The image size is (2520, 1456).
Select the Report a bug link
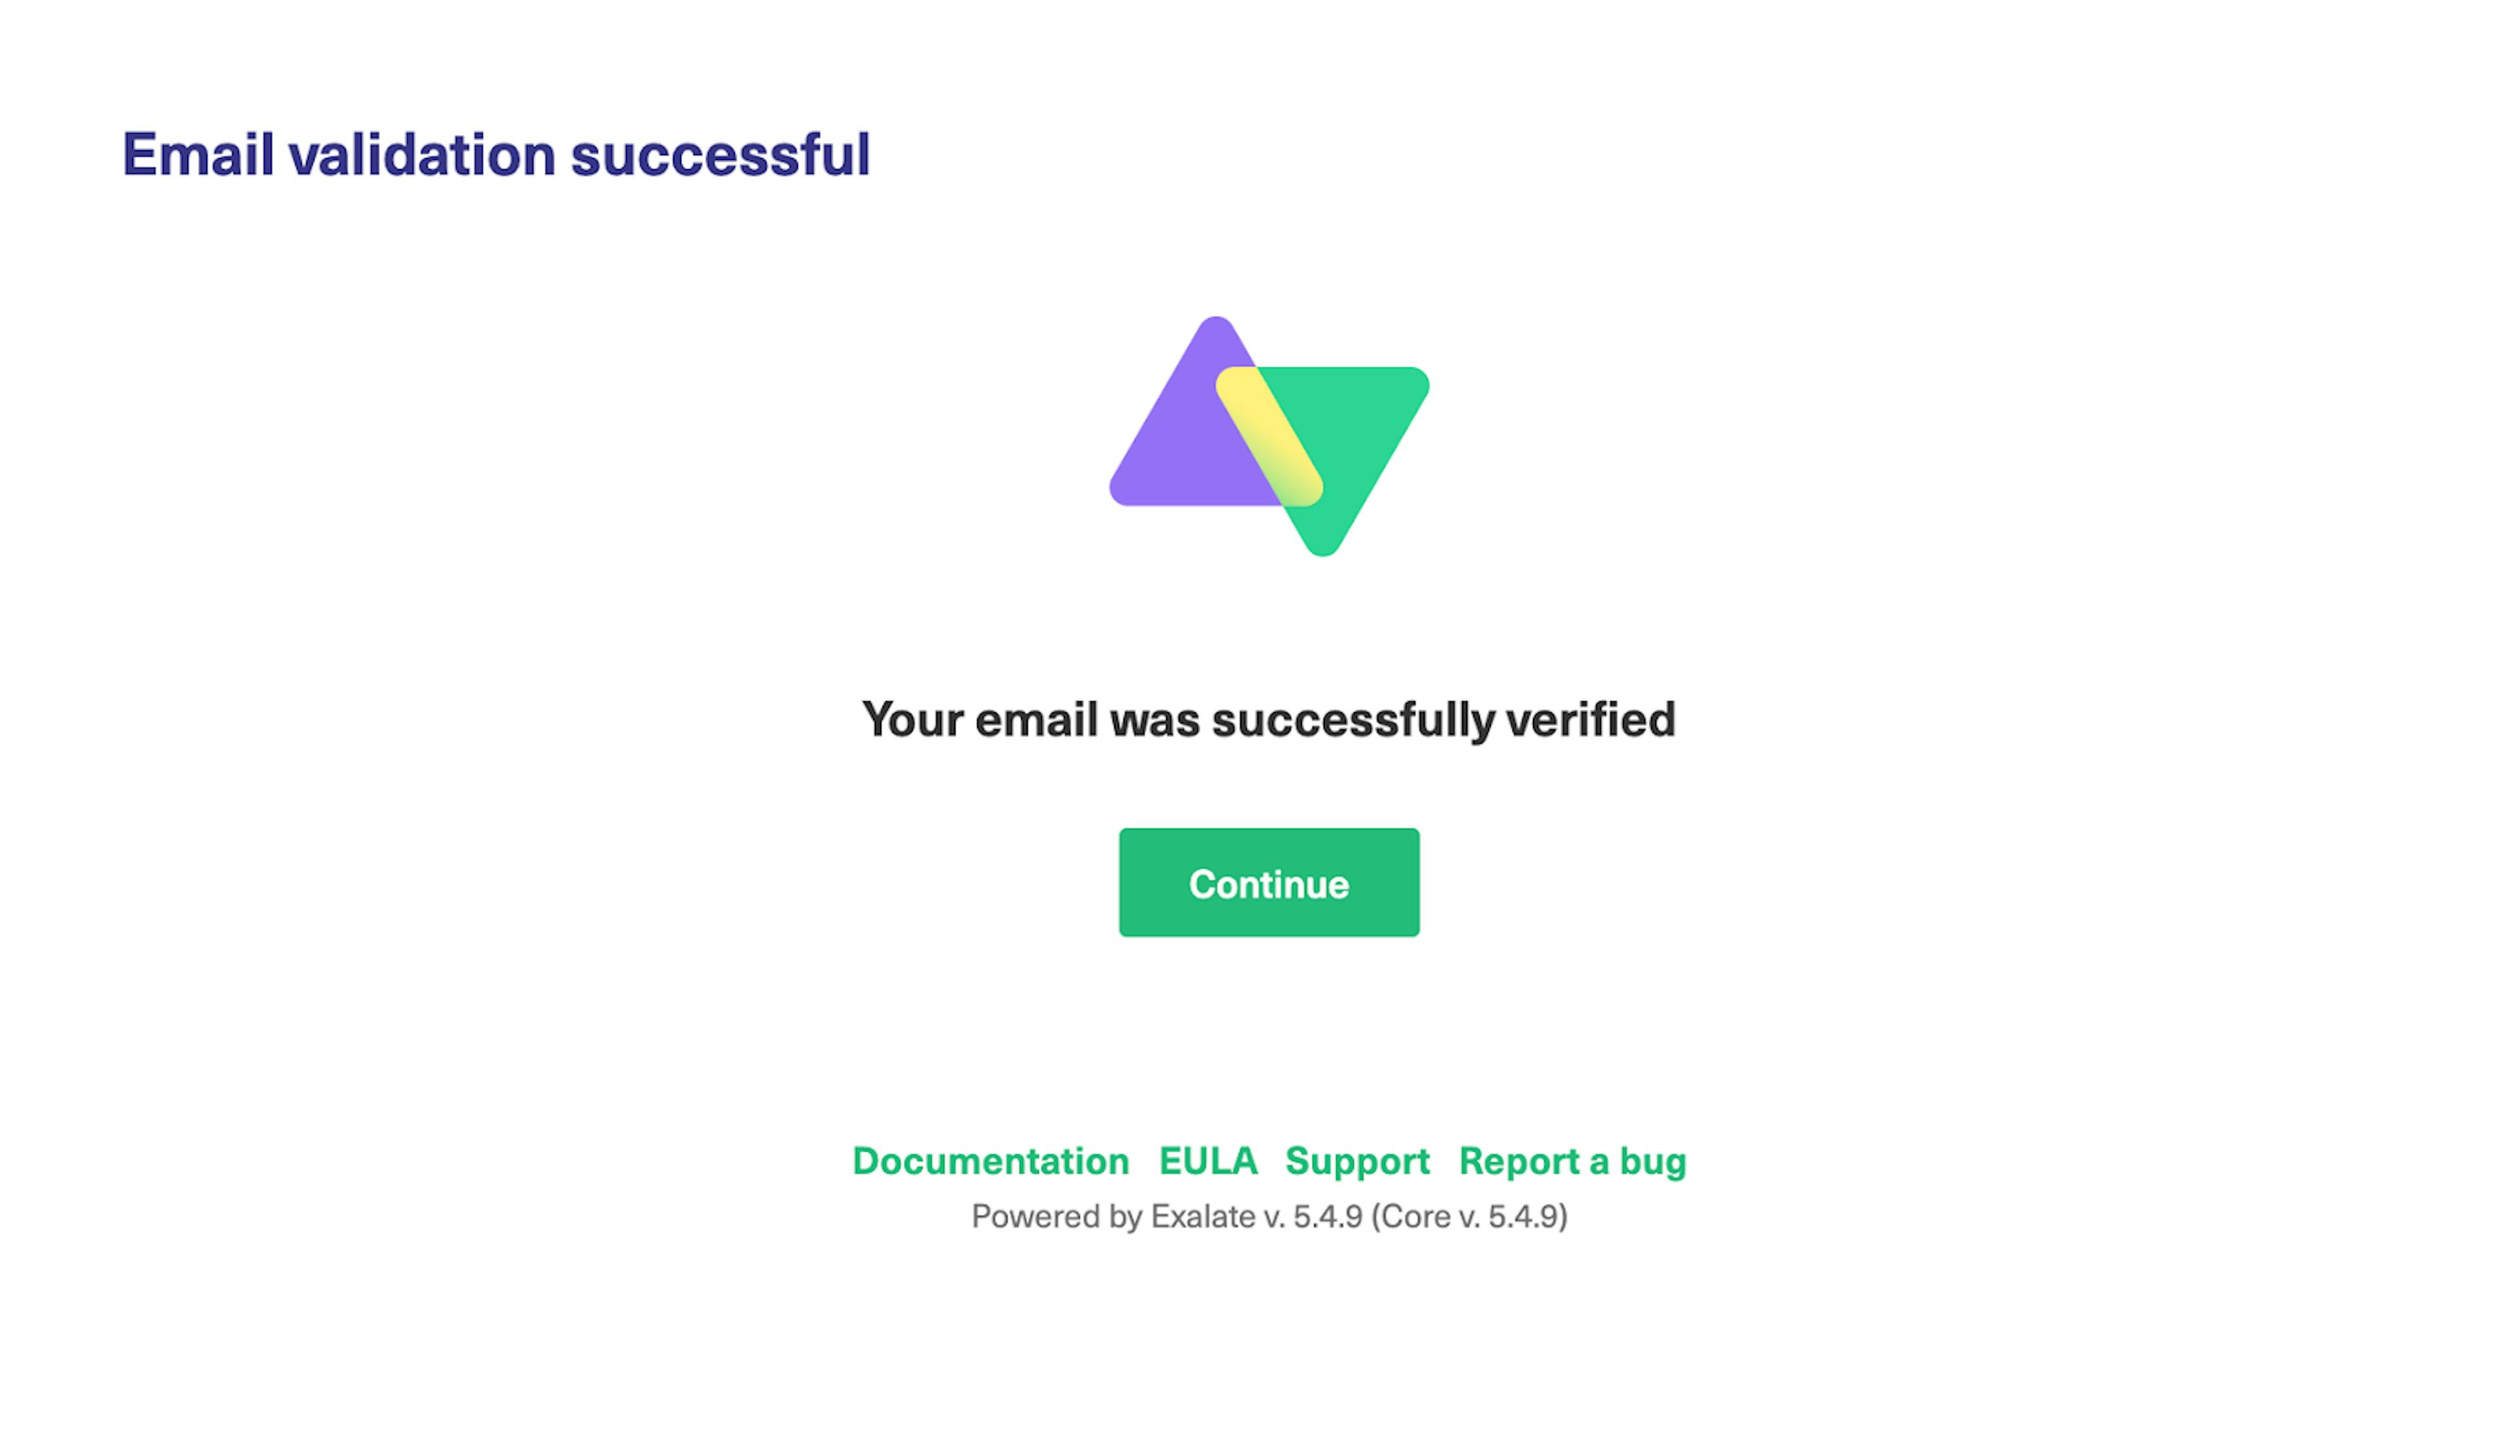click(1572, 1162)
